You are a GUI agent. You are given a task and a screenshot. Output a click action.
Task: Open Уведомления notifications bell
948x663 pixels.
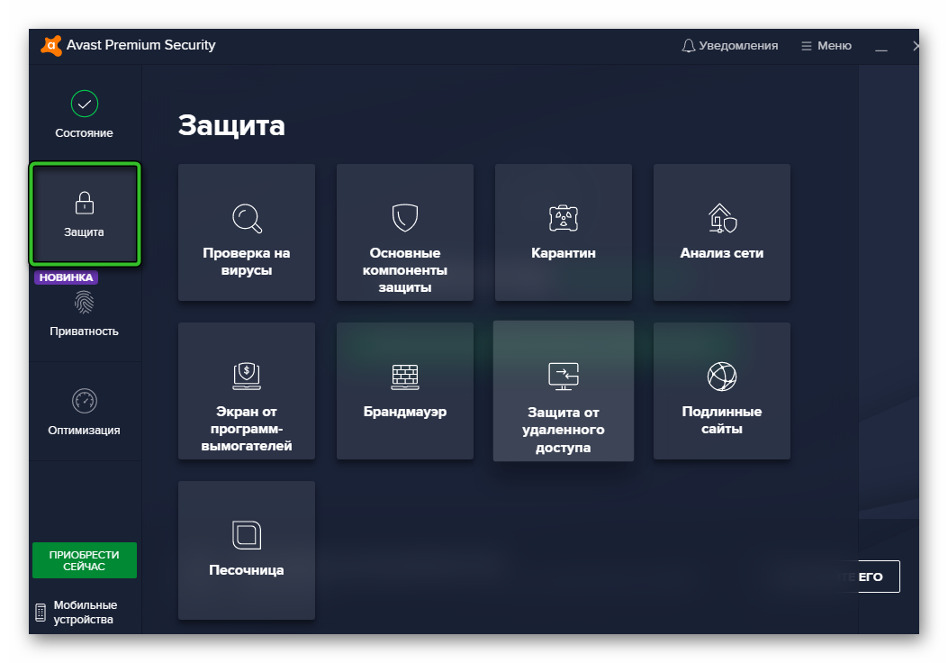click(730, 45)
